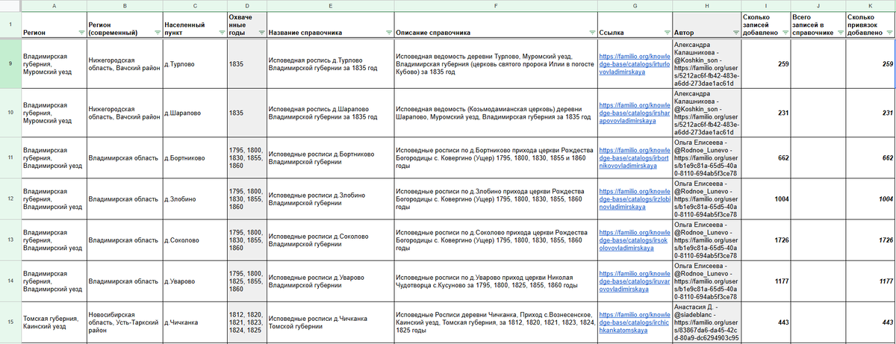Image resolution: width=896 pixels, height=344 pixels.
Task: Open the irchichkankatomskaya catalog link
Action: (x=633, y=322)
